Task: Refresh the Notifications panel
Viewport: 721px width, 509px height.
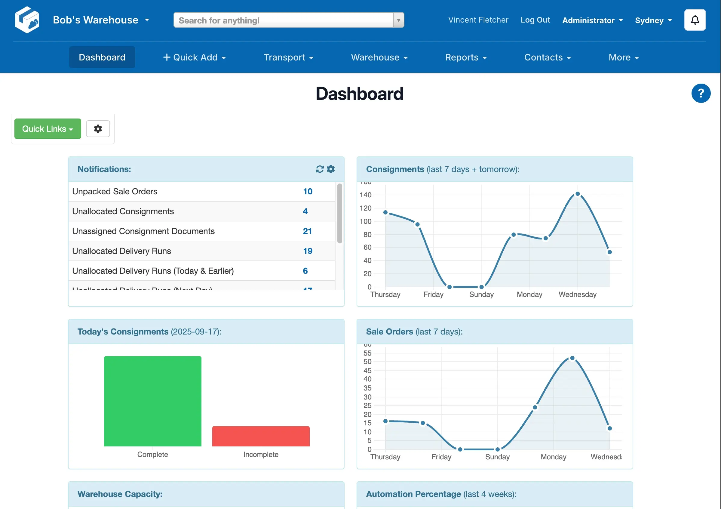Action: click(x=319, y=169)
